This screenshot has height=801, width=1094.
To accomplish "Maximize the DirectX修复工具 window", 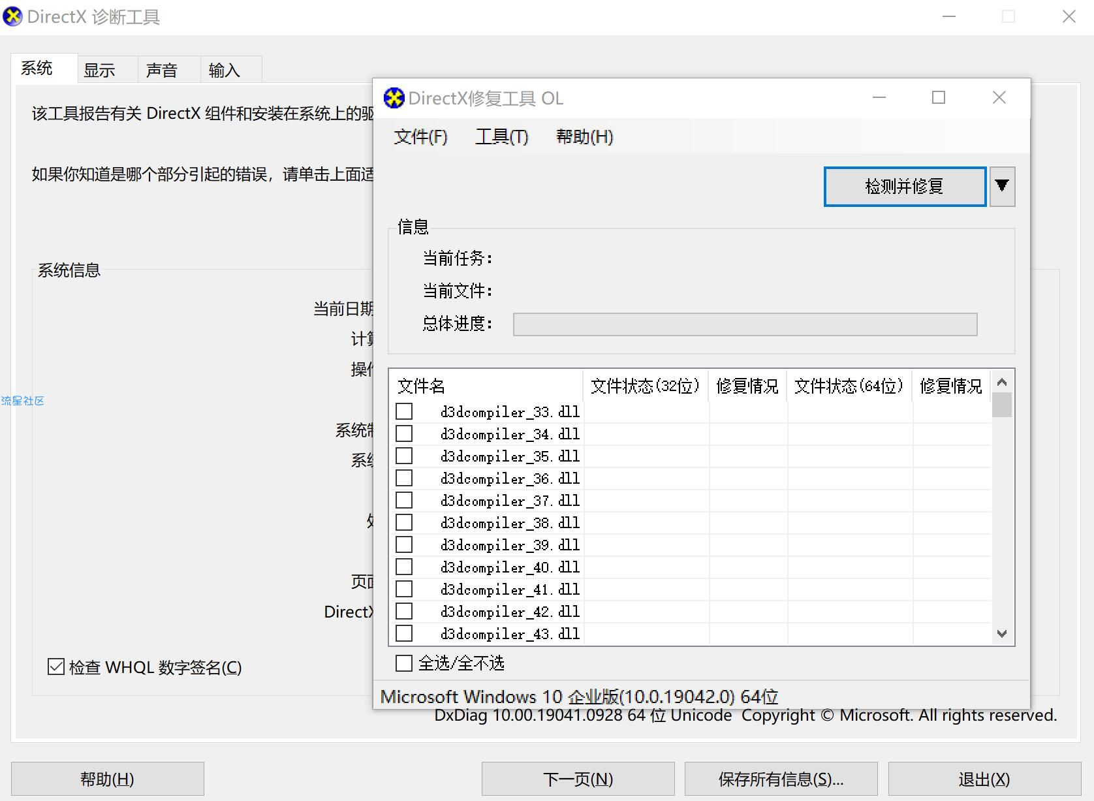I will pyautogui.click(x=939, y=98).
